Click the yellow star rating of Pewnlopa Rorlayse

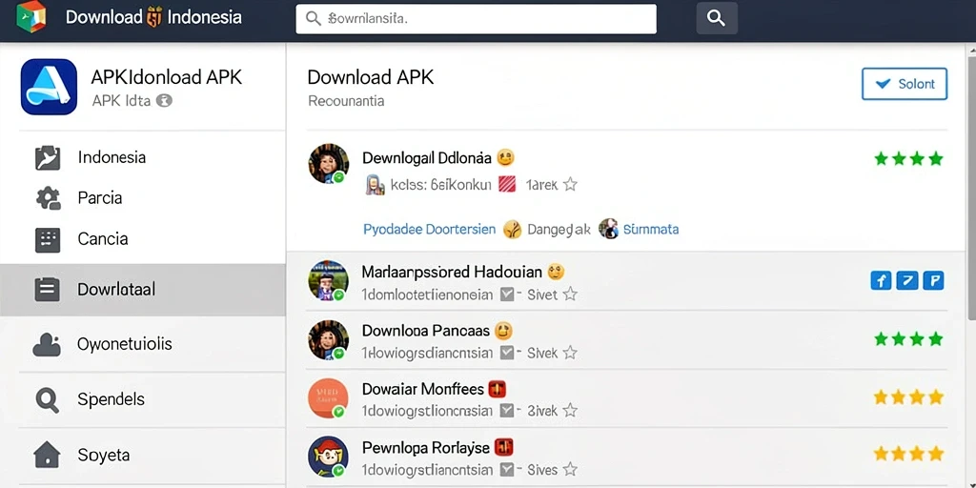coord(908,453)
